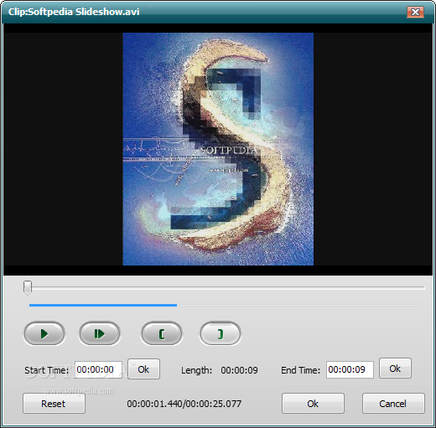Click the blue clip range bar

coord(103,305)
